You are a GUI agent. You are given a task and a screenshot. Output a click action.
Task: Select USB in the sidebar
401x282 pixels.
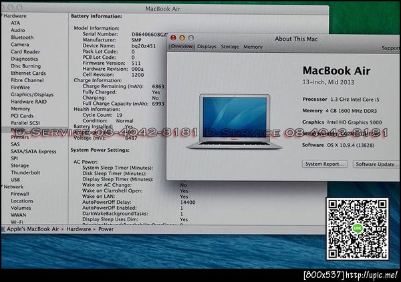(x=15, y=180)
